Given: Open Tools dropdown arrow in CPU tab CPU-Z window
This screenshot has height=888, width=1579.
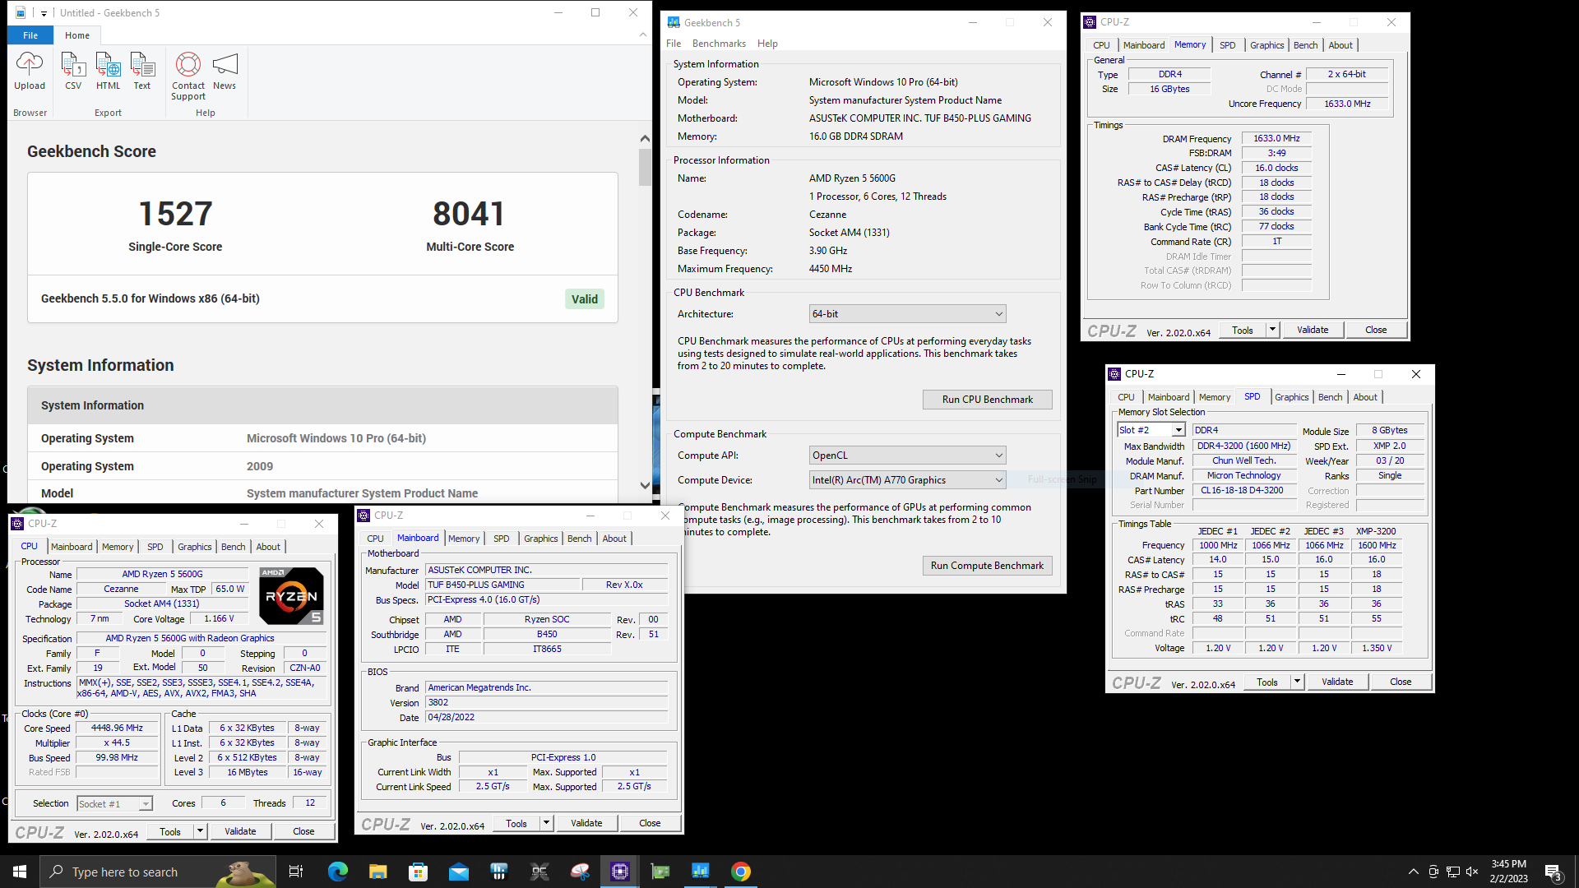Looking at the screenshot, I should (x=200, y=831).
